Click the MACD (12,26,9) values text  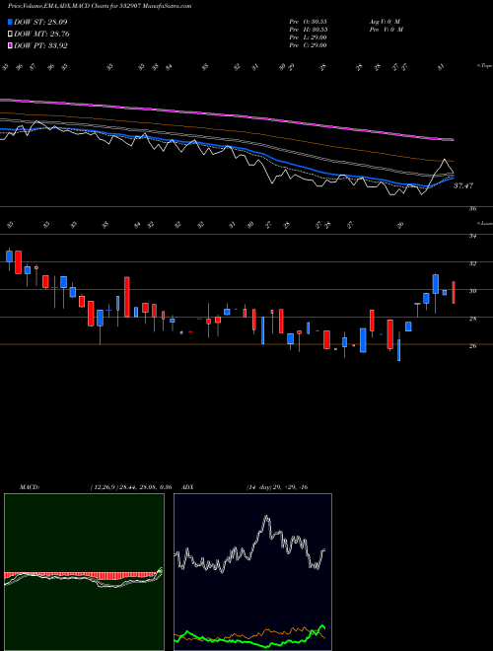pos(131,487)
